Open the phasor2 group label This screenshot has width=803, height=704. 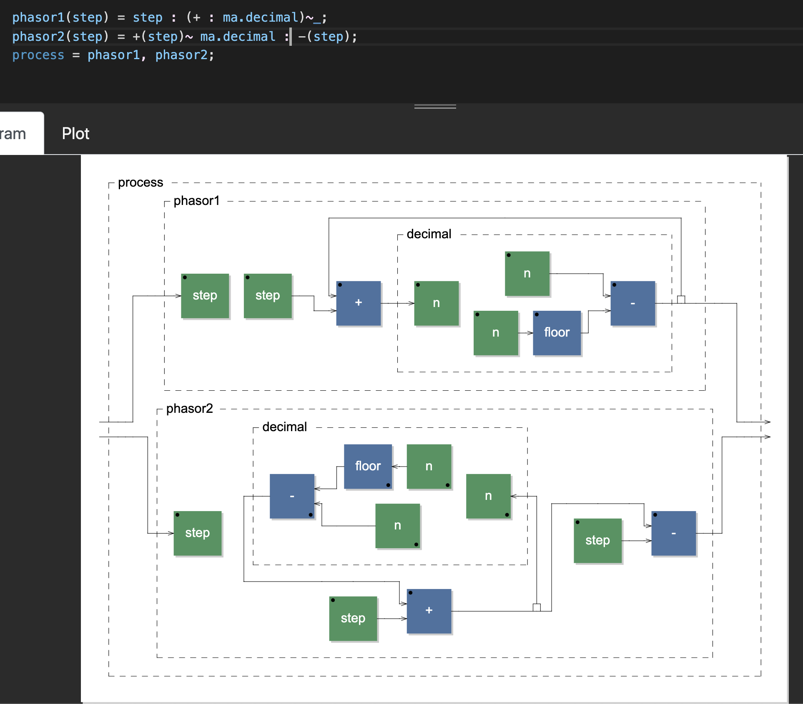189,409
